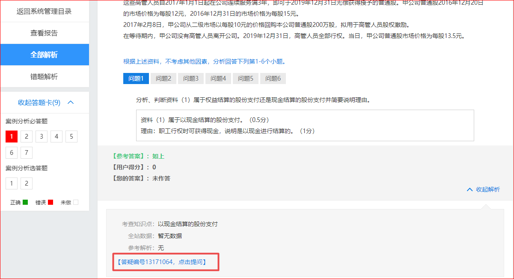Click the 参考解析 无 line

(146, 248)
